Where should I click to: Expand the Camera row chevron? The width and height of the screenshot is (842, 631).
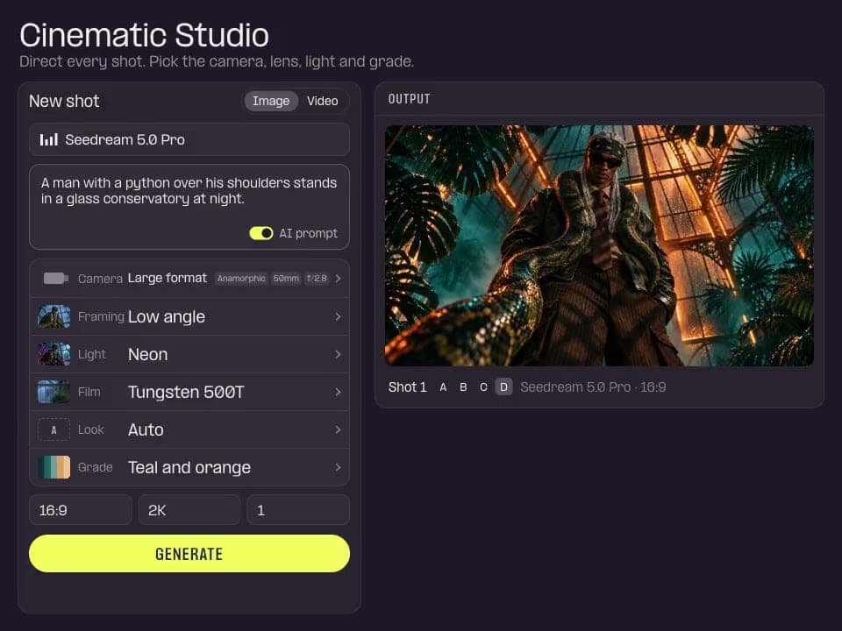[338, 279]
